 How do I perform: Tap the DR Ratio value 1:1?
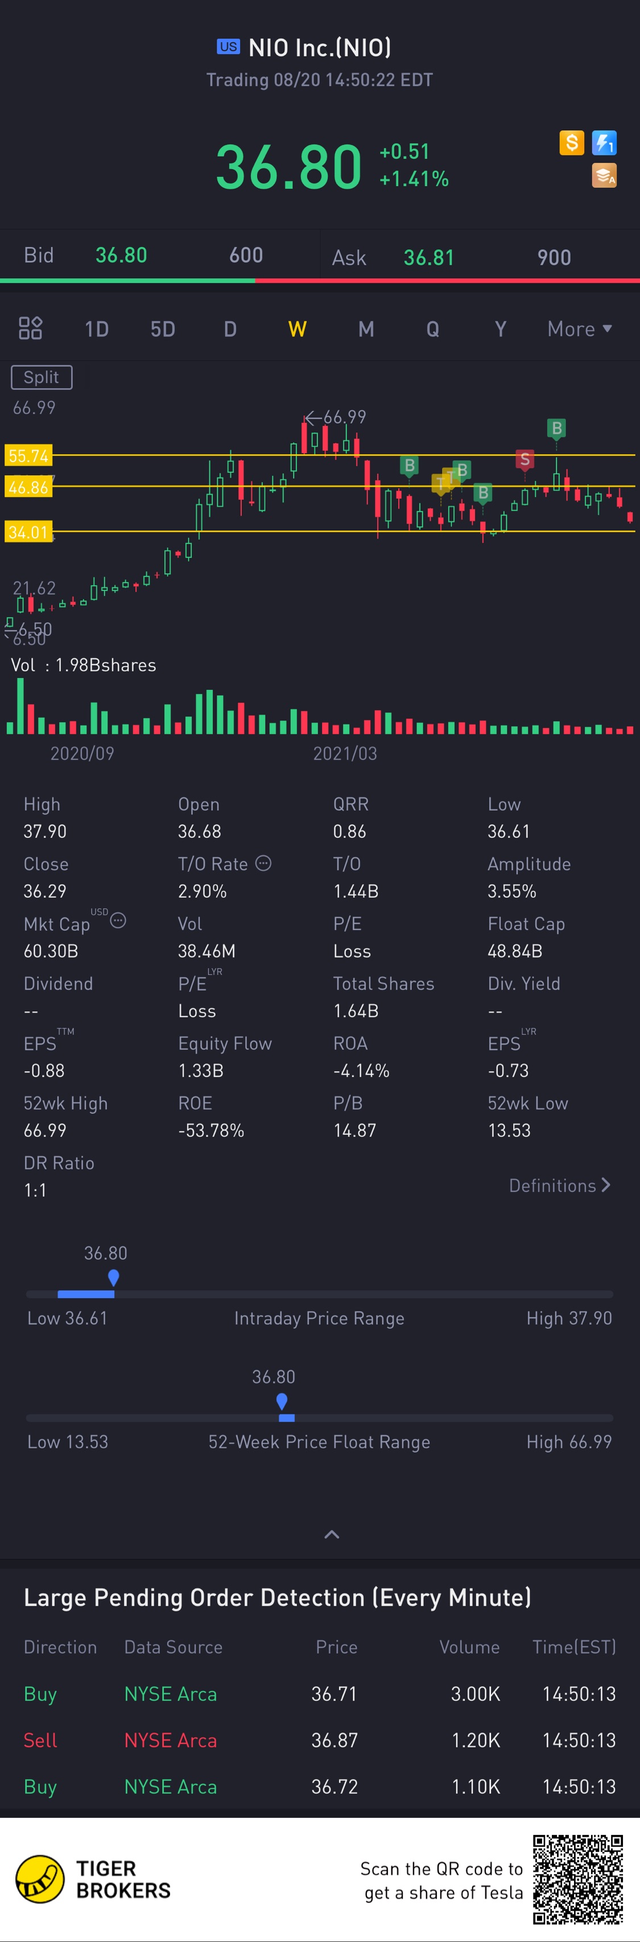[35, 1190]
